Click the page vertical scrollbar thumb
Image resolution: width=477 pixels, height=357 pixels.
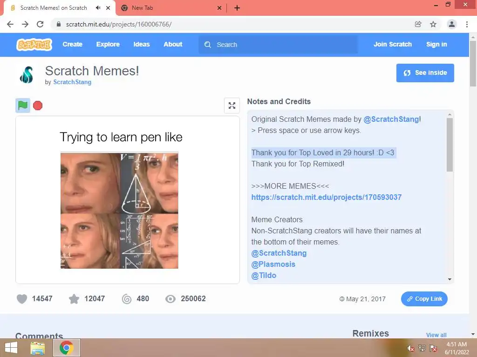point(473,63)
